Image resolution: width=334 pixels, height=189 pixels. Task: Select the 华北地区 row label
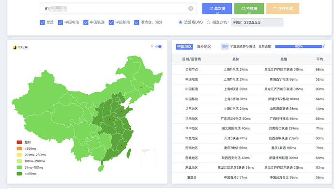(192, 138)
